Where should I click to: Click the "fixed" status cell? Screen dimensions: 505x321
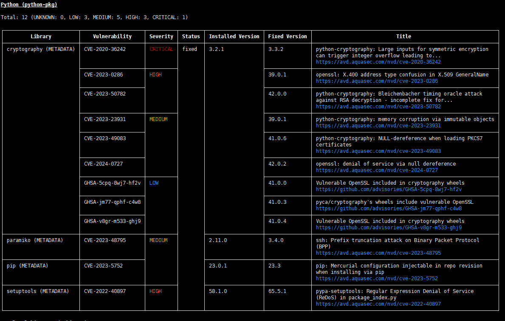coord(190,49)
